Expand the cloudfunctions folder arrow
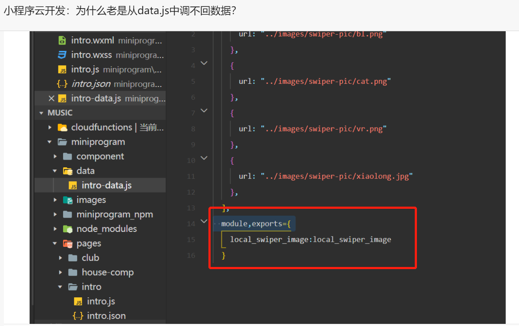Viewport: 519px width, 326px height. coord(50,127)
